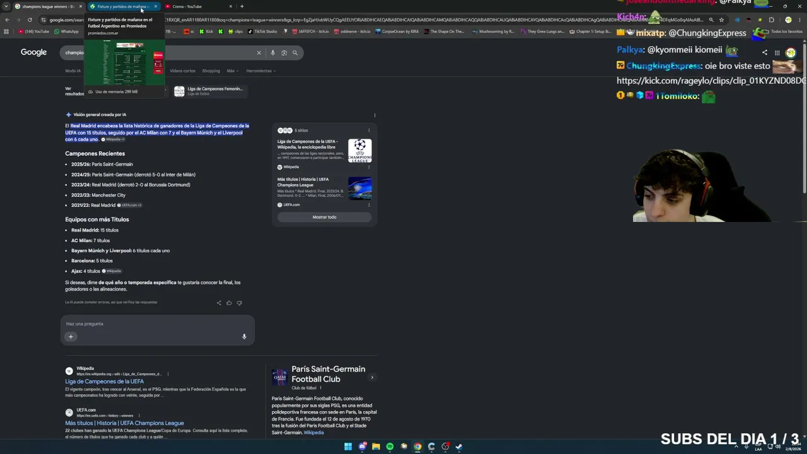Open Liga de Campeones de la UEFA link
The width and height of the screenshot is (807, 454).
click(x=104, y=381)
